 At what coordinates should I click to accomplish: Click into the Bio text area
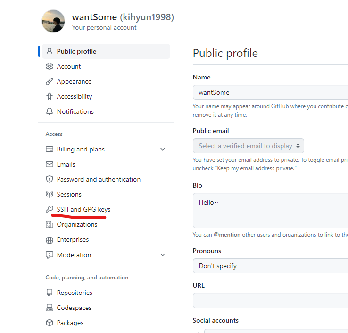(x=270, y=210)
